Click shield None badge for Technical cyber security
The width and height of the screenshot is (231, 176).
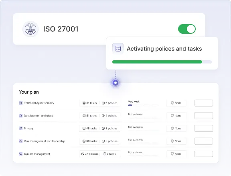[x=176, y=103]
